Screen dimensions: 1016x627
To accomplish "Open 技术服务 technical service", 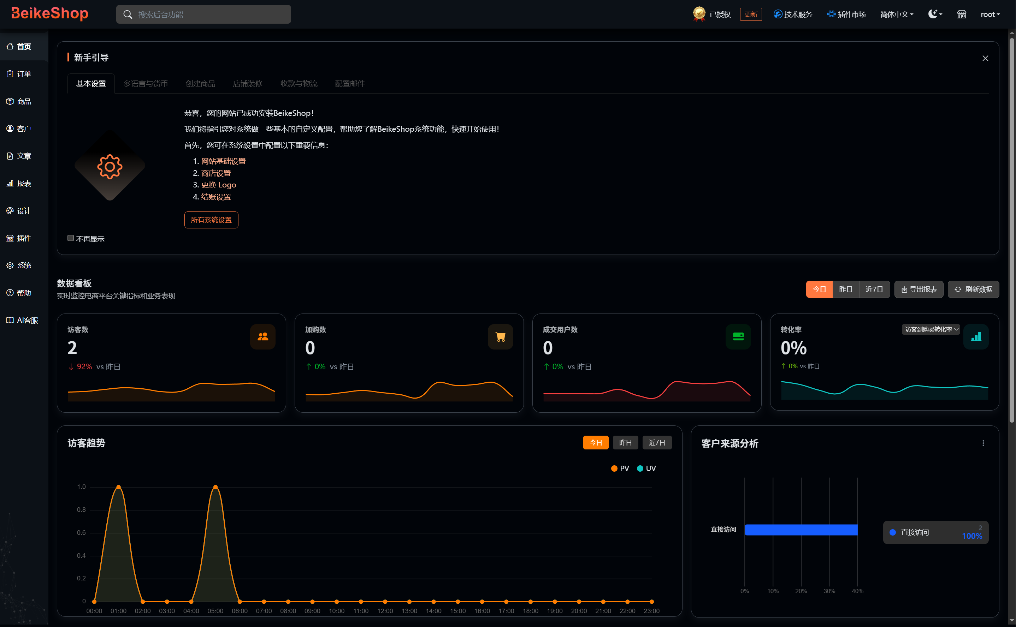I will (x=792, y=14).
